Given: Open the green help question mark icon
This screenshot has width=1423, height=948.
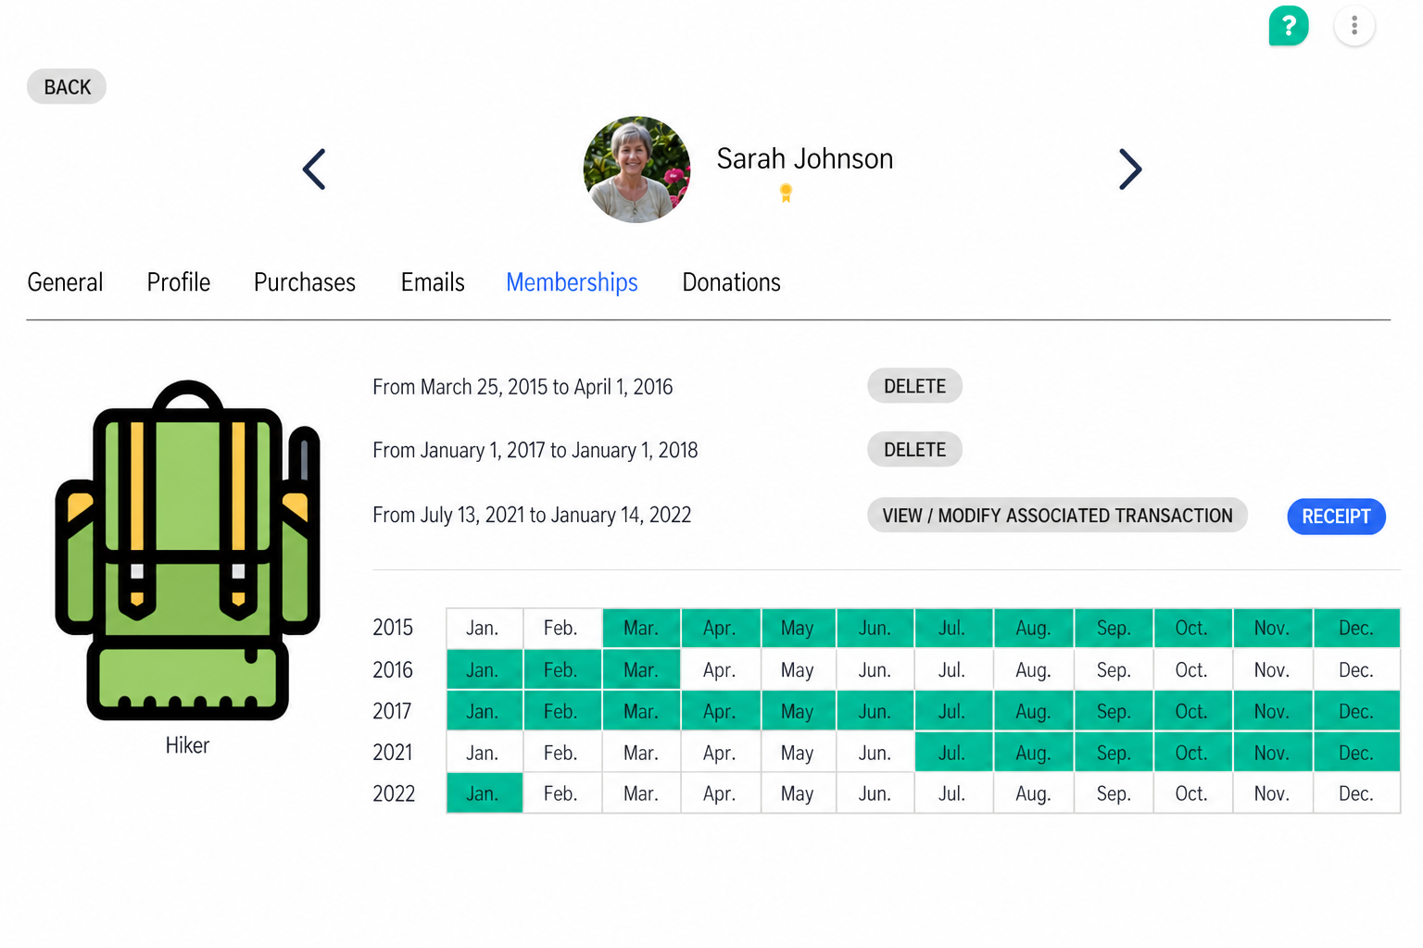Looking at the screenshot, I should pos(1288,25).
